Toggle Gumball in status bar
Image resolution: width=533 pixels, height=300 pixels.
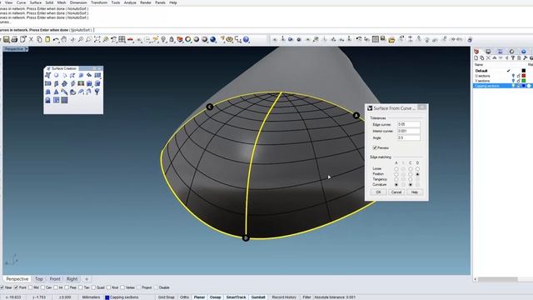(258, 297)
